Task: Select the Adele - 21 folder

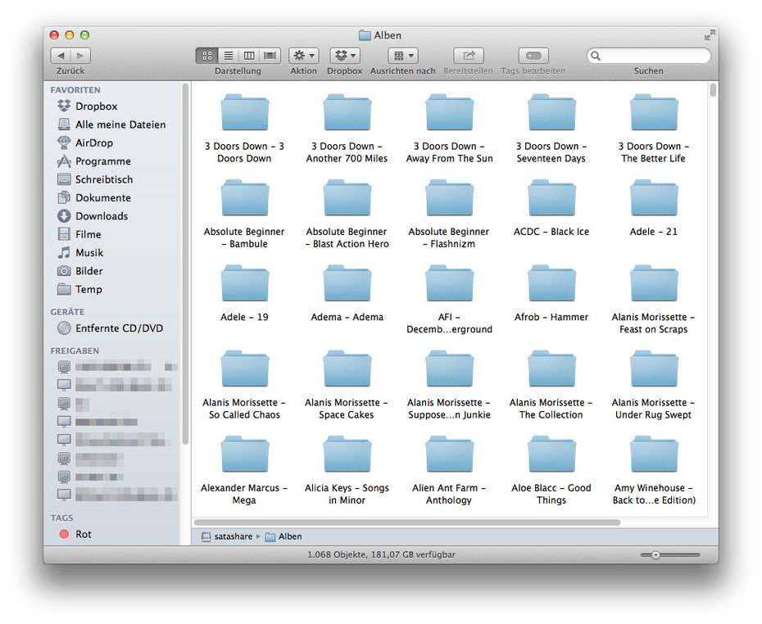Action: coord(654,199)
